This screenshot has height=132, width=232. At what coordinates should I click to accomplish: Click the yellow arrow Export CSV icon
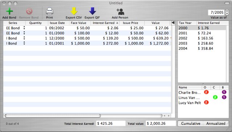(74, 11)
